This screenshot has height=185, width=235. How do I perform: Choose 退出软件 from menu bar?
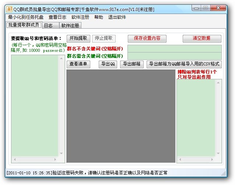[x=117, y=17]
